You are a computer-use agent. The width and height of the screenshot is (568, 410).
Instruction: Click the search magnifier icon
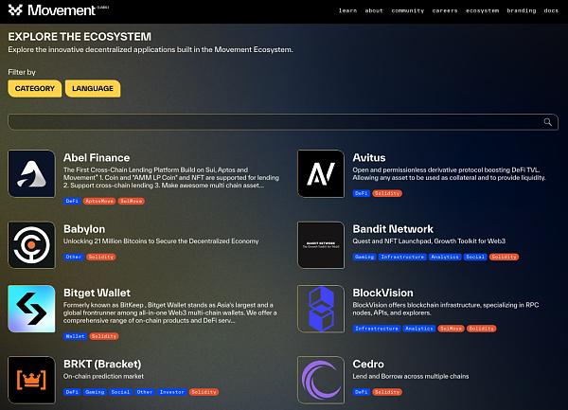548,122
